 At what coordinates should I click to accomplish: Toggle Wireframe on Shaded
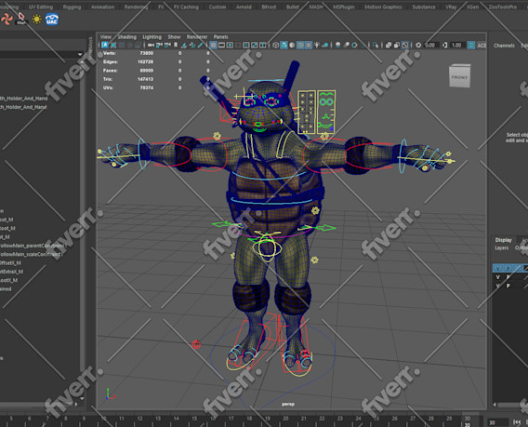(300, 46)
